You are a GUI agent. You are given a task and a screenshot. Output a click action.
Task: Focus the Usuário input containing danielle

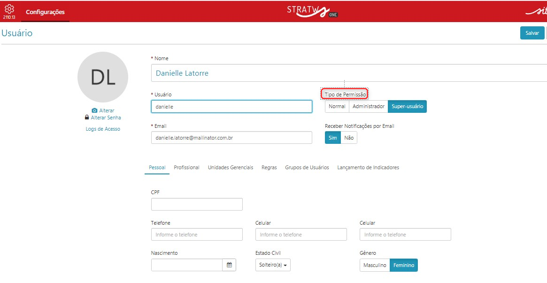click(231, 107)
